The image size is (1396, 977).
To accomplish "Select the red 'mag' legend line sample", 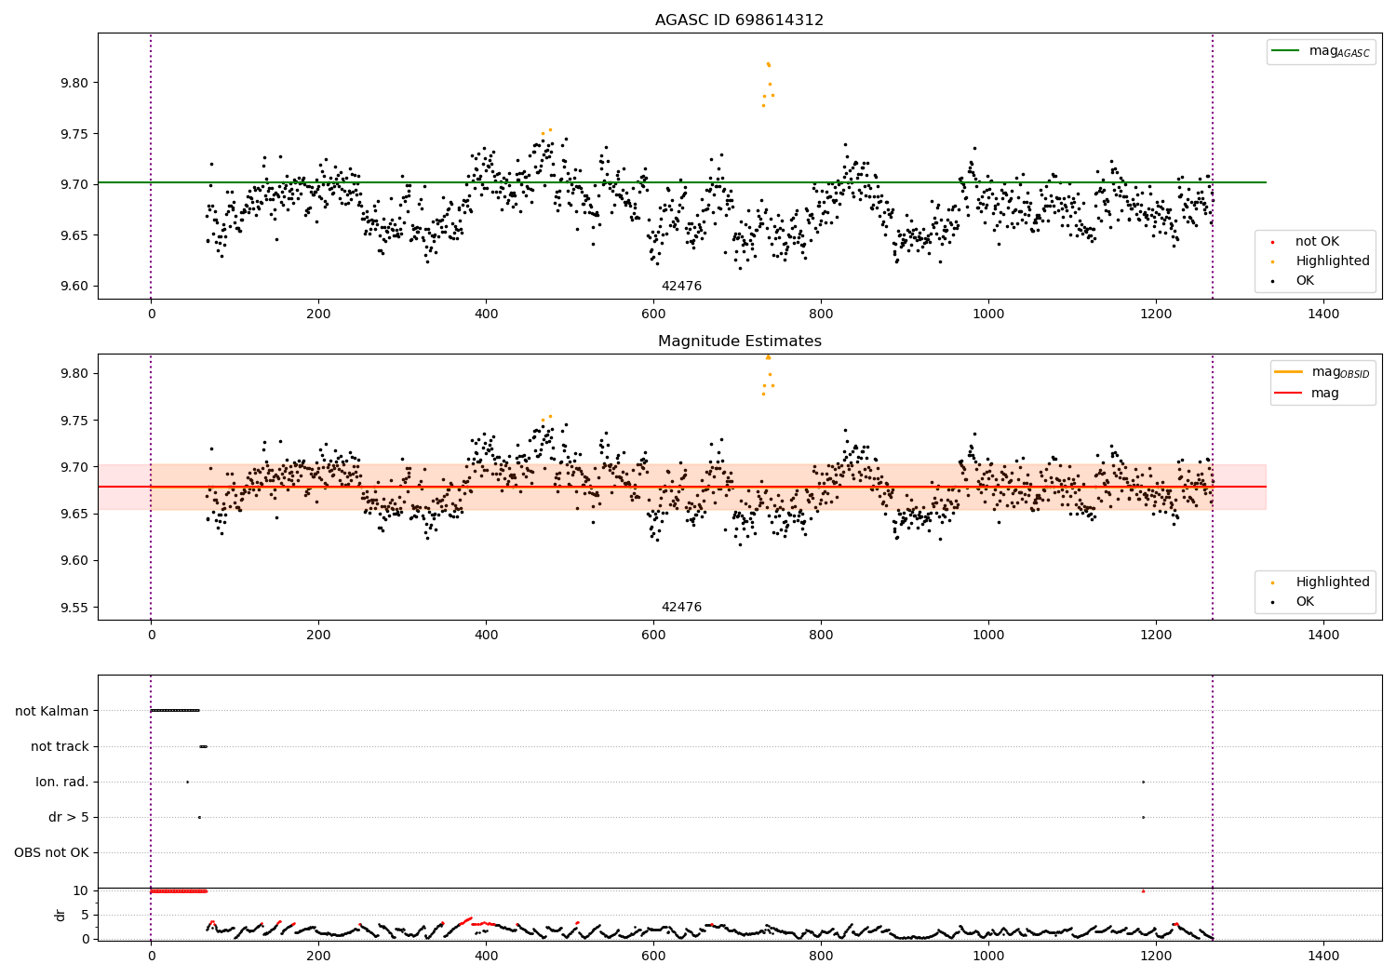I will click(1288, 394).
